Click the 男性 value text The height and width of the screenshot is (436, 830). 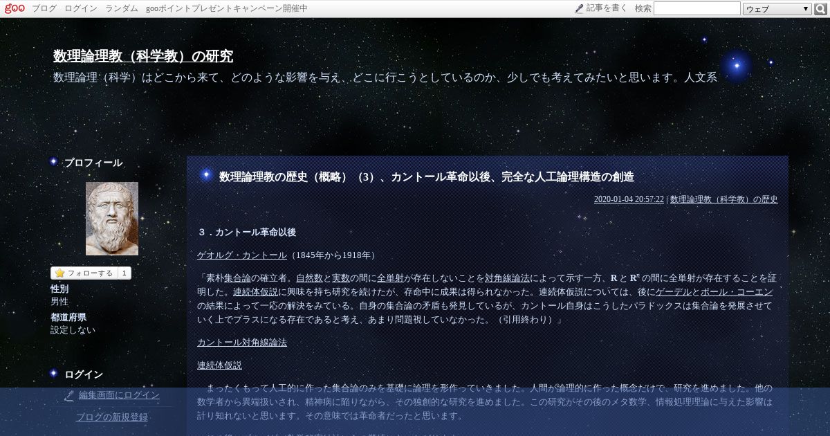tap(59, 302)
